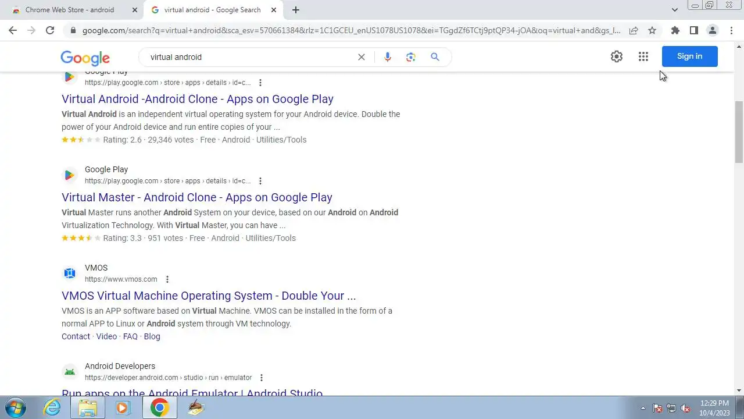Reload the current page
Viewport: 744px width, 419px height.
point(50,30)
